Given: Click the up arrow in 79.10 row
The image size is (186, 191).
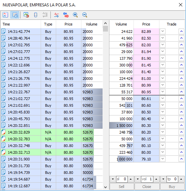Looking at the screenshot, I should point(181,159).
